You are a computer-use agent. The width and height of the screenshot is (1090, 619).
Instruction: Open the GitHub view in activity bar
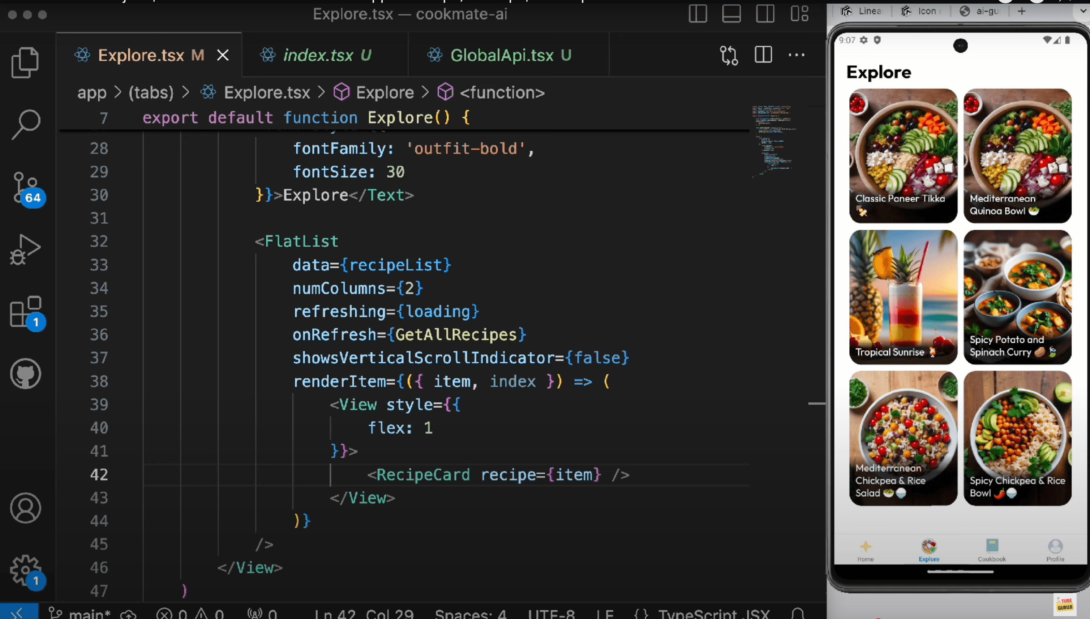[x=26, y=374]
